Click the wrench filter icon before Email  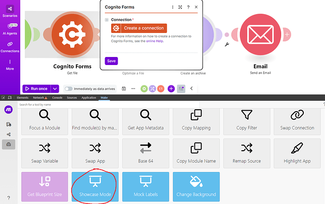tap(227, 44)
